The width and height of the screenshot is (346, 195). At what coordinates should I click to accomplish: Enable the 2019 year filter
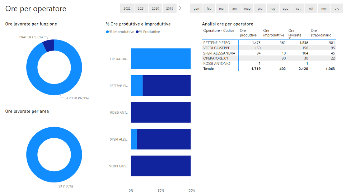[169, 9]
